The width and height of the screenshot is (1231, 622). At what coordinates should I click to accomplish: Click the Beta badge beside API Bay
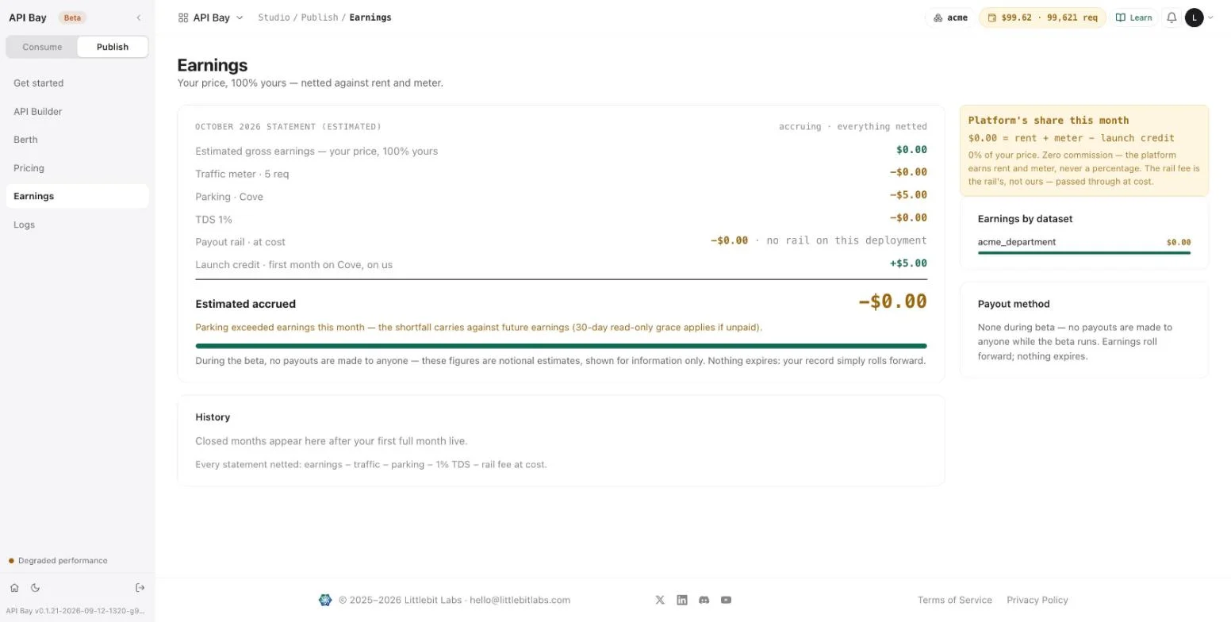(72, 17)
